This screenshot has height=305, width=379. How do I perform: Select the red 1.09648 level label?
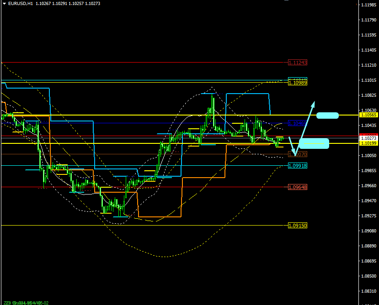point(297,187)
